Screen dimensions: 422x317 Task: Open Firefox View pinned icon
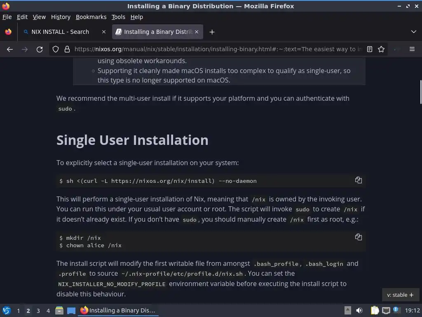coord(8,32)
